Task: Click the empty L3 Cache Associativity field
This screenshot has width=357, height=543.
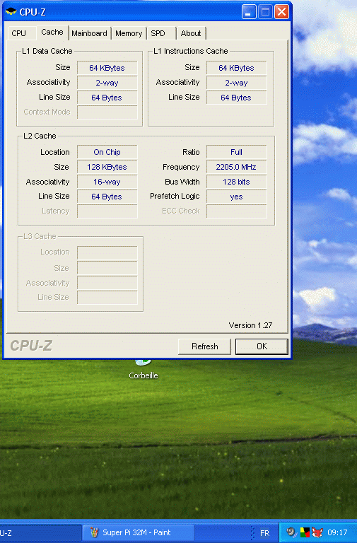Action: (107, 283)
